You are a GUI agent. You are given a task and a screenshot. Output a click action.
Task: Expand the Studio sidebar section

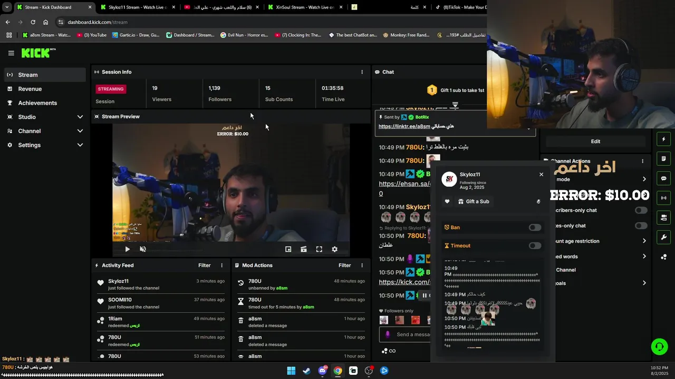click(80, 117)
